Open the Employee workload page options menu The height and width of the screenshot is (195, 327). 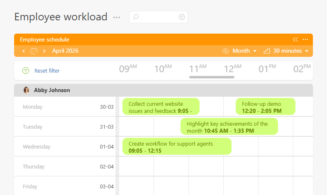click(x=117, y=17)
